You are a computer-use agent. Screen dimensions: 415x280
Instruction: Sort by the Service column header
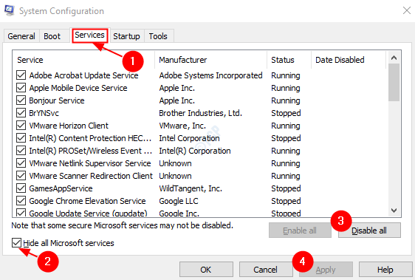tap(83, 60)
